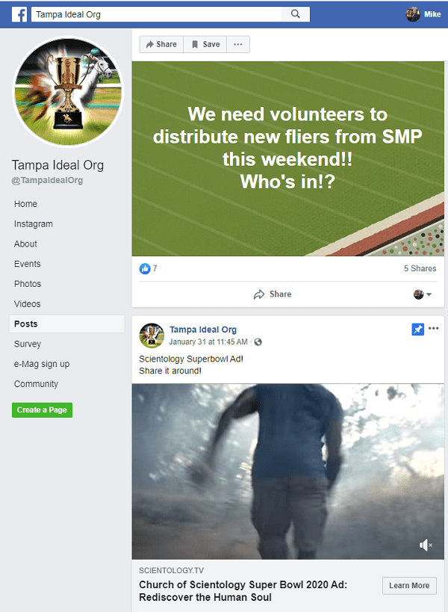Click the Facebook logo icon

click(x=19, y=14)
